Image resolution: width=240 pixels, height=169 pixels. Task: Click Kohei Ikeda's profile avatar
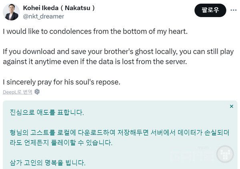pyautogui.click(x=11, y=12)
